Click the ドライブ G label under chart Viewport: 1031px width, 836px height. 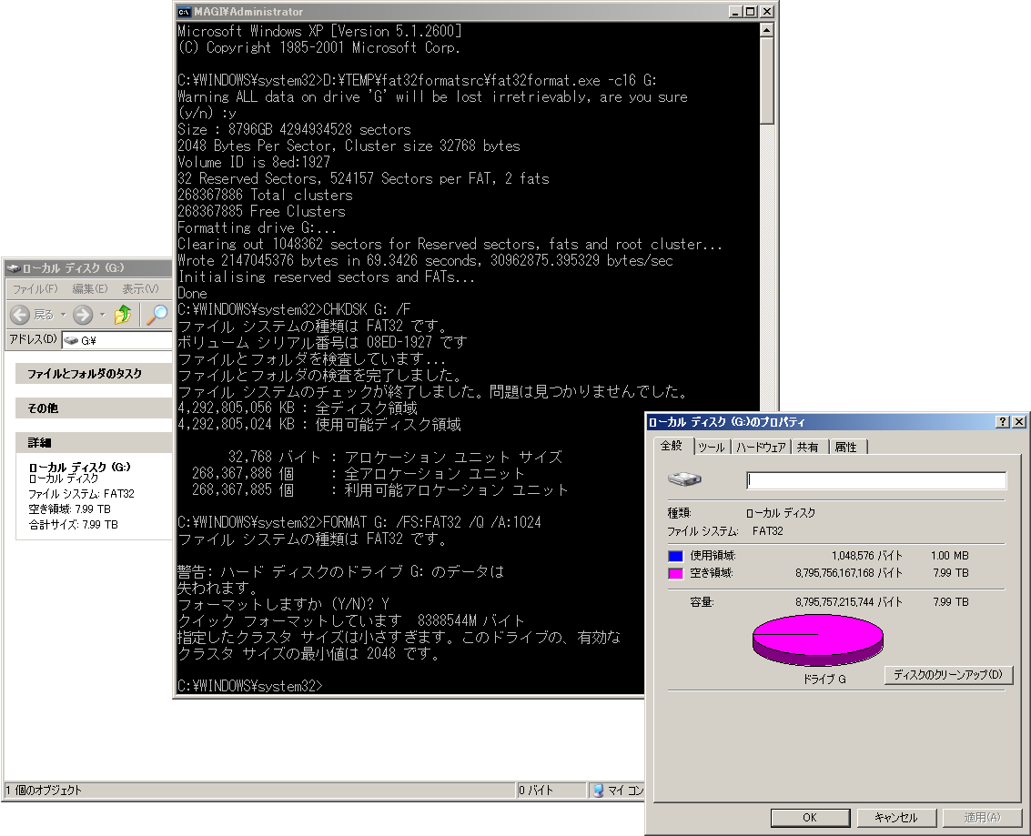point(824,679)
